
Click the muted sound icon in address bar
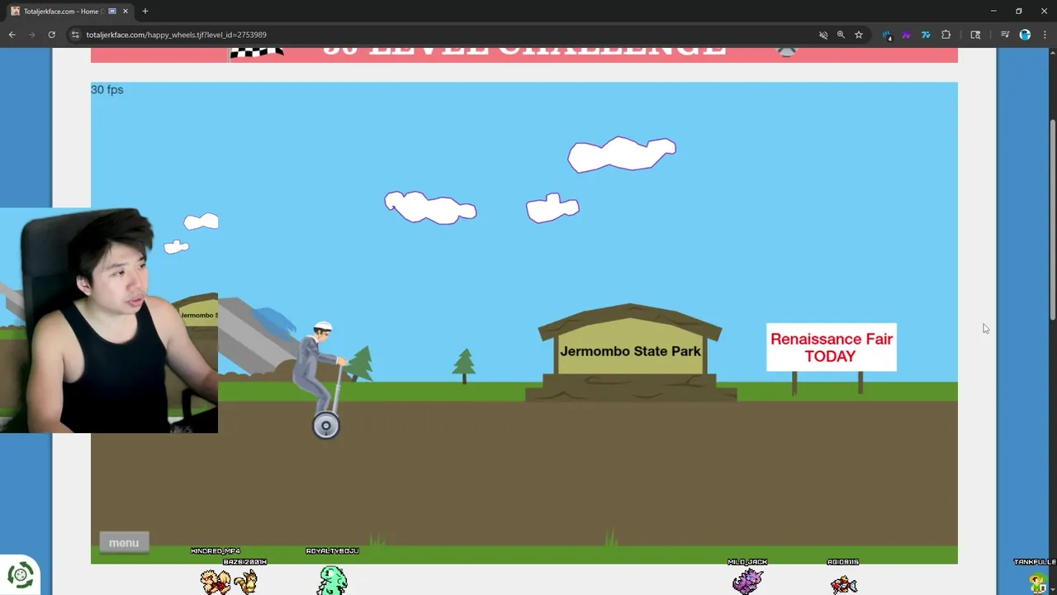pos(823,35)
